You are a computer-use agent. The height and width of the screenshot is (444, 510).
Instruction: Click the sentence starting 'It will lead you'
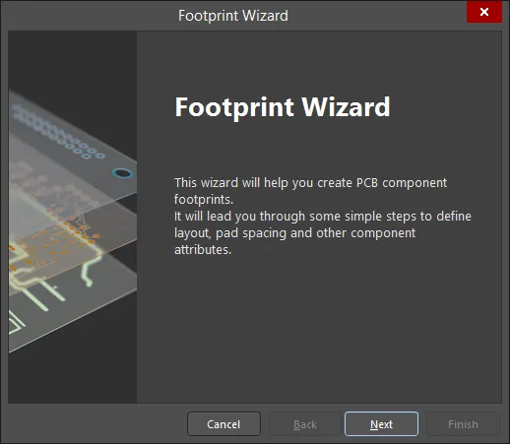click(x=323, y=232)
